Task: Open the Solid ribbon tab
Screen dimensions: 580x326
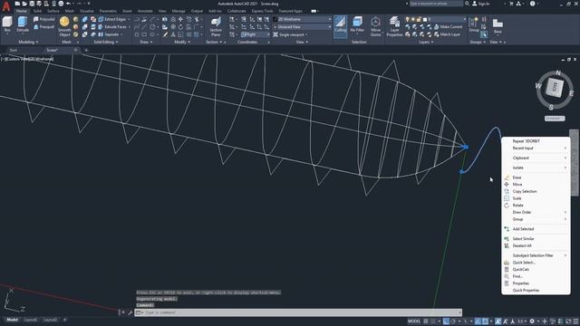Action: pyautogui.click(x=37, y=11)
